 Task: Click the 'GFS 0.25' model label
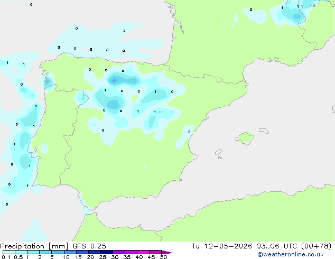coord(89,246)
